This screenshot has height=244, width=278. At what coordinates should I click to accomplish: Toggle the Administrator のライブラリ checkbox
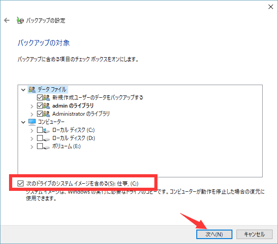39,114
